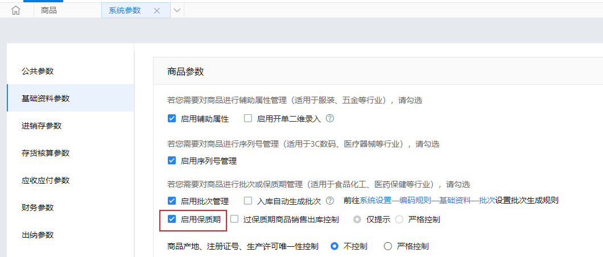Toggle 启用保质期 checkbox
The image size is (603, 257).
[x=172, y=219]
